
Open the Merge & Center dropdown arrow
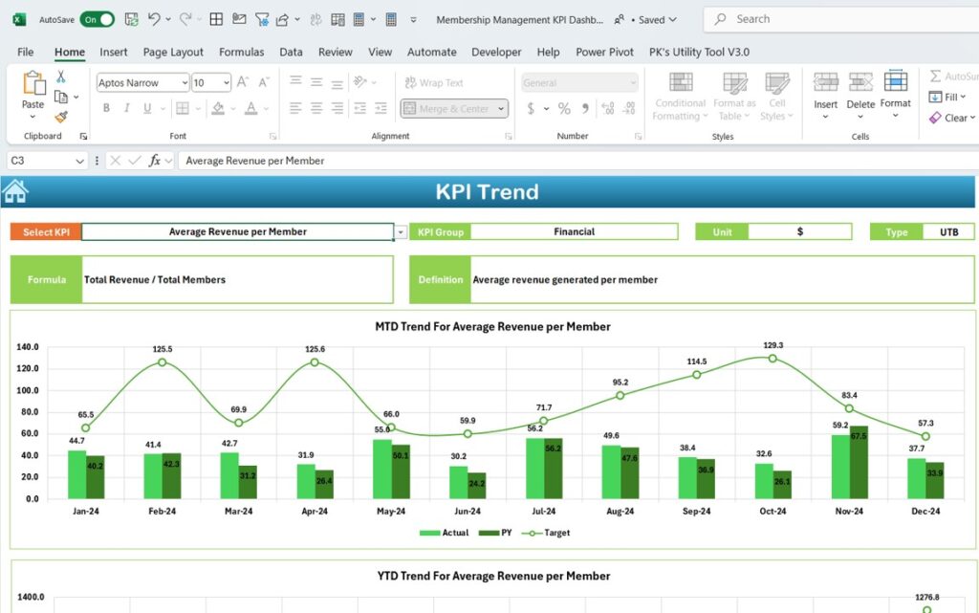click(501, 109)
